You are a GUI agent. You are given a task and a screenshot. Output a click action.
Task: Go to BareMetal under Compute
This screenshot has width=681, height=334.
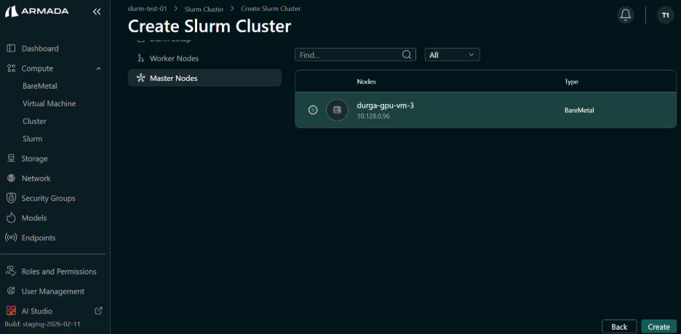(40, 86)
